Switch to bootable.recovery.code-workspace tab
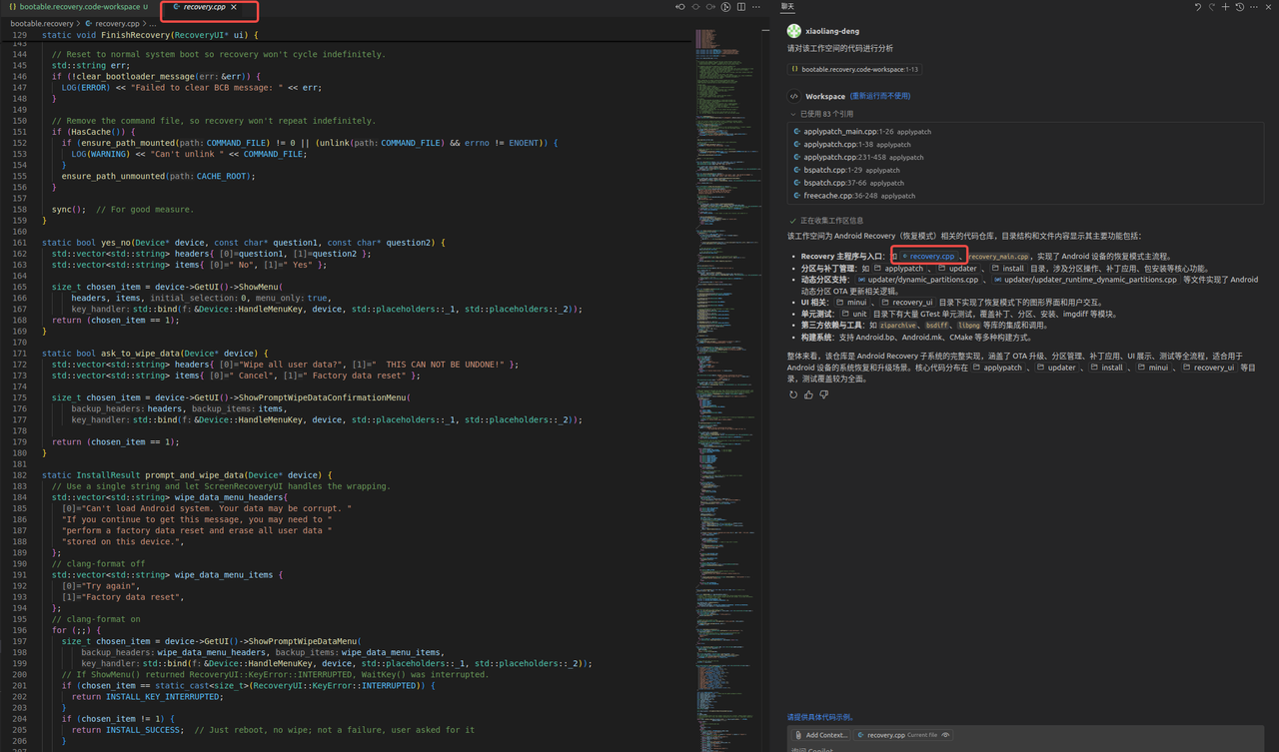The image size is (1279, 752). click(78, 7)
